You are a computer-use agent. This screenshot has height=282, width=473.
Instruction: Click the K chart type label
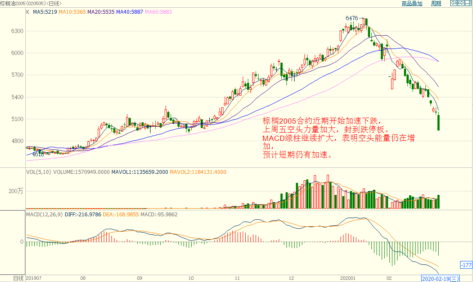(x=28, y=12)
